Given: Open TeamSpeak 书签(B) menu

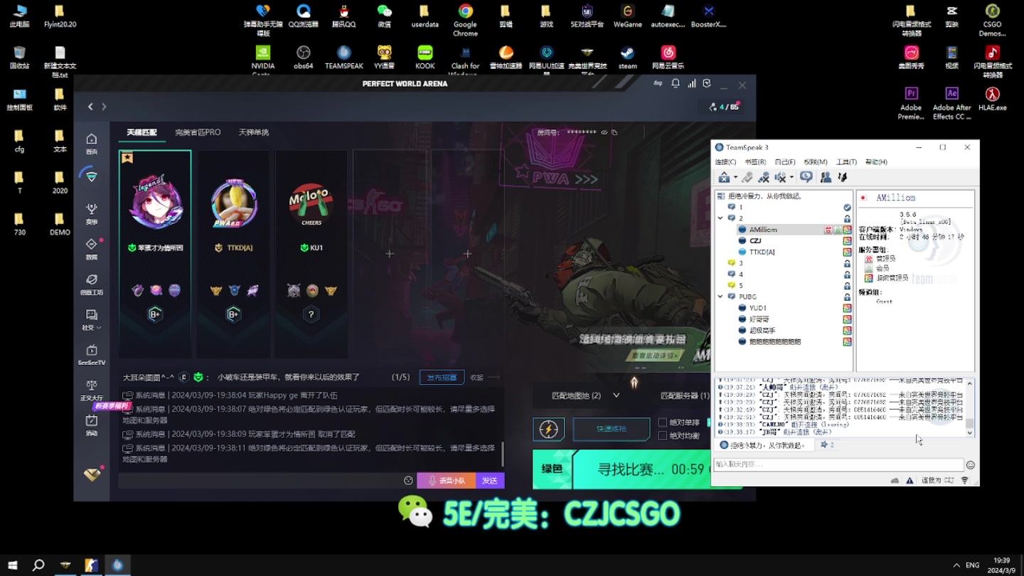Looking at the screenshot, I should pyautogui.click(x=755, y=162).
